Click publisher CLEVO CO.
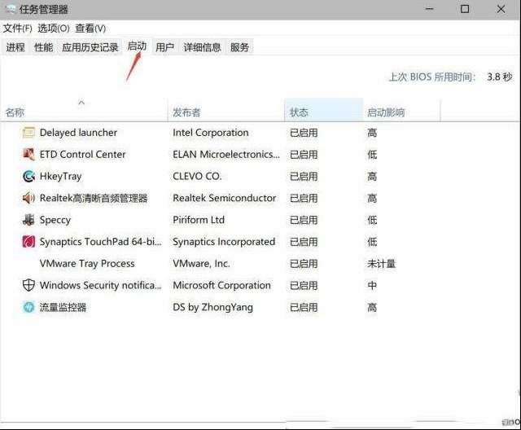 197,177
